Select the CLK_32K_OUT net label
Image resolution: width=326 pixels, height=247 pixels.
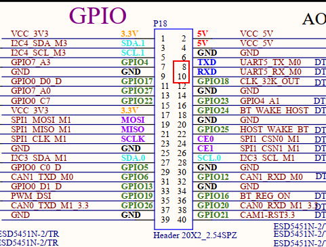coord(270,81)
